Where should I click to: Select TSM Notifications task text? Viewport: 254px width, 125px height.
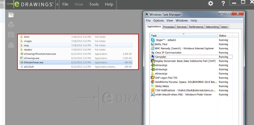click(185, 90)
